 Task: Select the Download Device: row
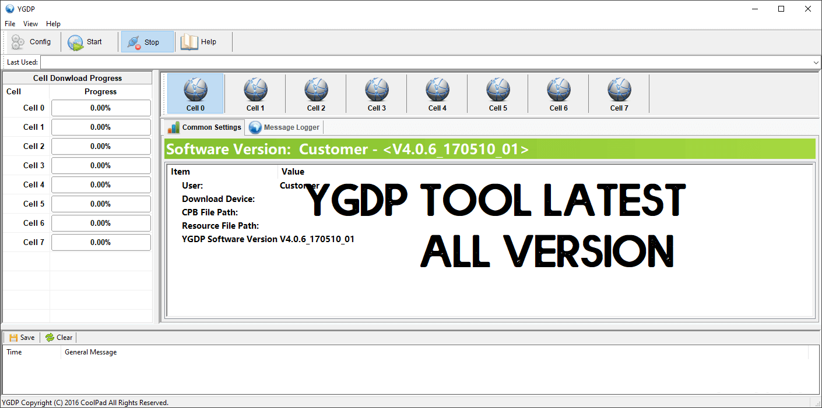[x=490, y=199]
